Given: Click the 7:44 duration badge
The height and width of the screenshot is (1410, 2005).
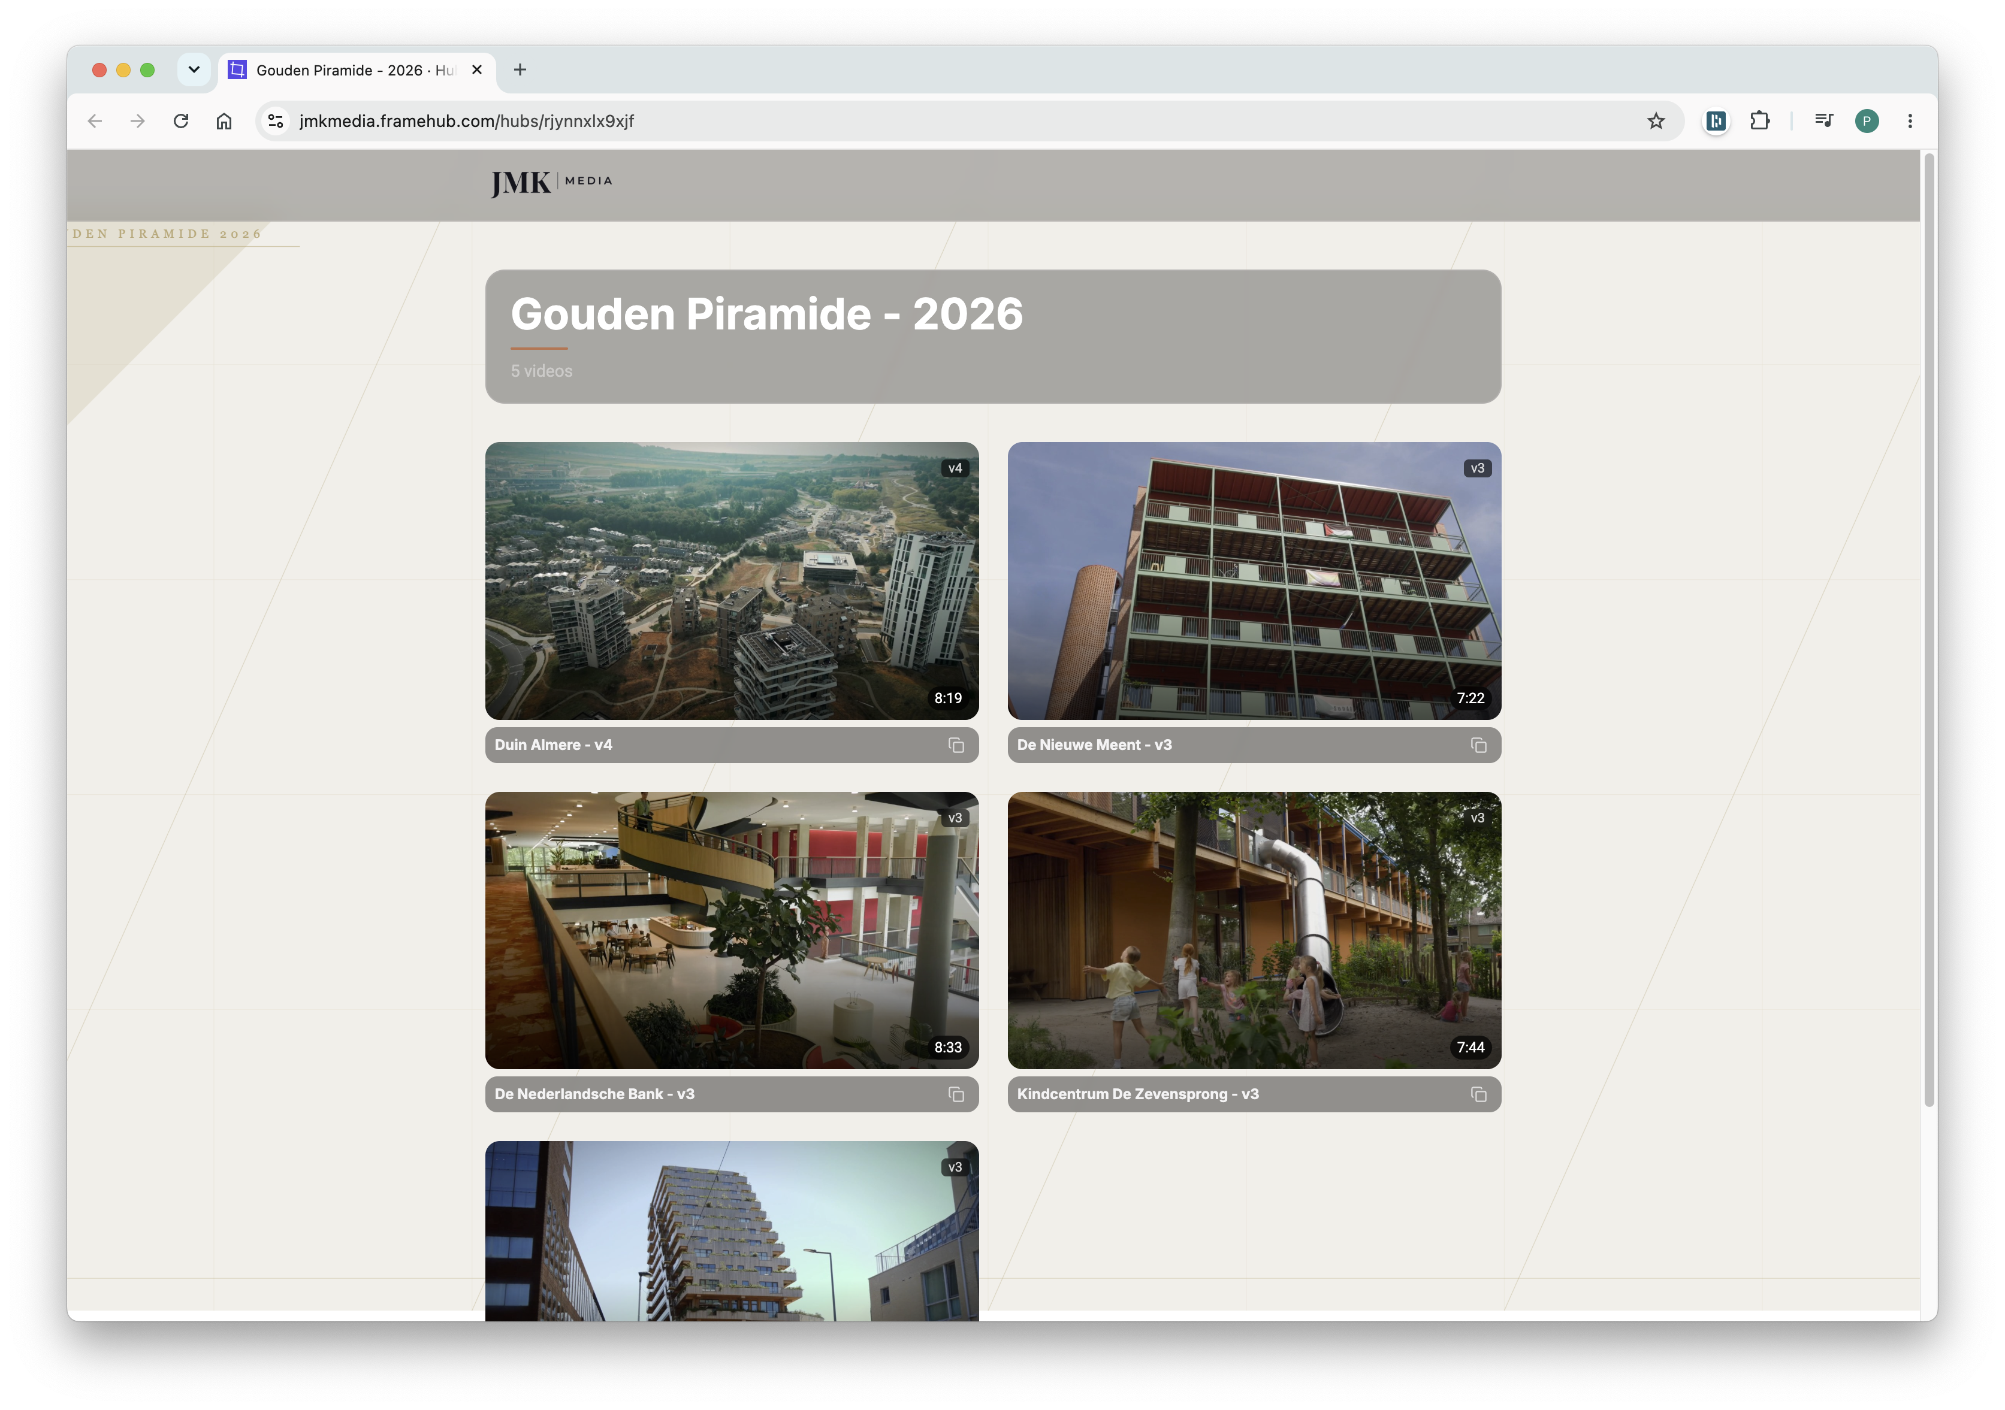Looking at the screenshot, I should (1470, 1047).
